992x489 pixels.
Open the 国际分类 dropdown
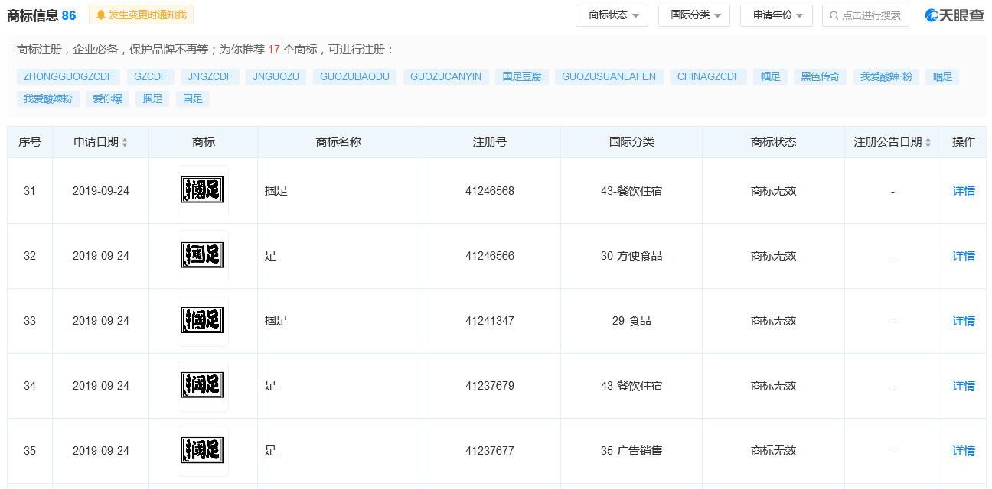click(x=693, y=15)
